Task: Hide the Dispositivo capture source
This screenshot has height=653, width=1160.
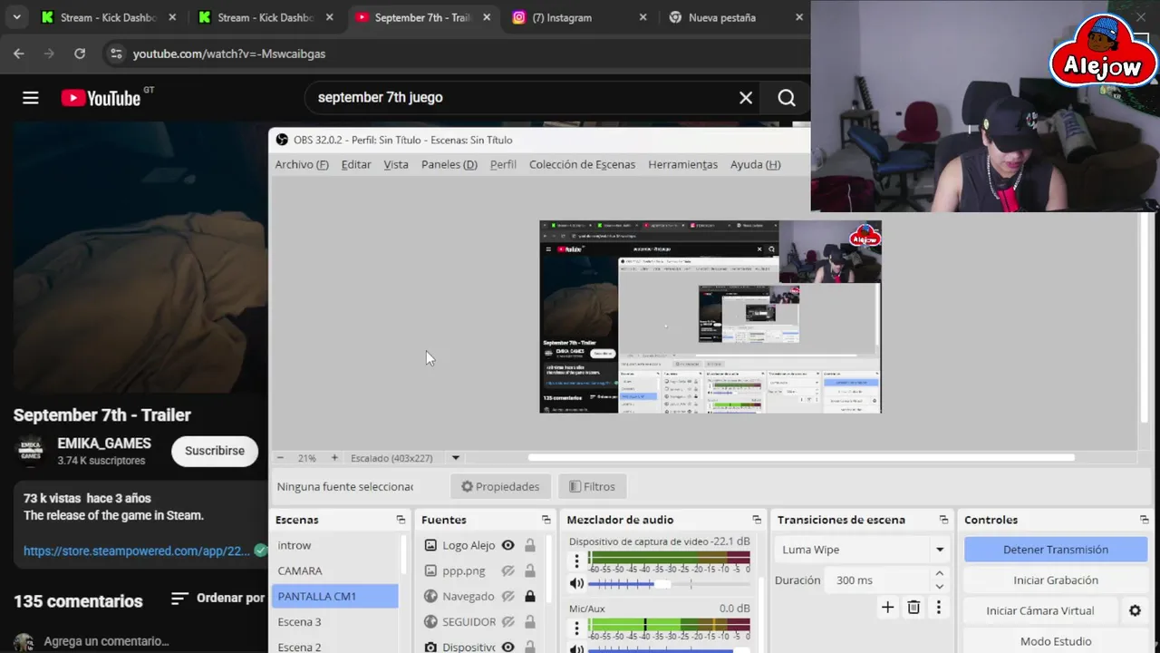Action: 508,647
